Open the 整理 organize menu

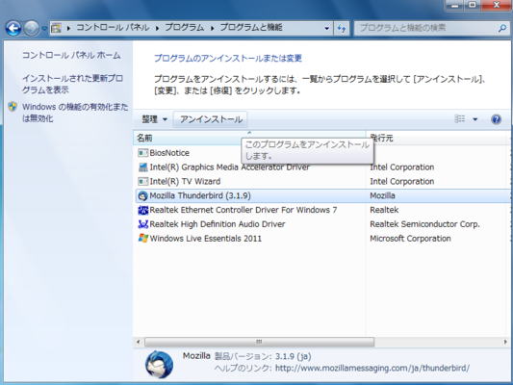(154, 119)
